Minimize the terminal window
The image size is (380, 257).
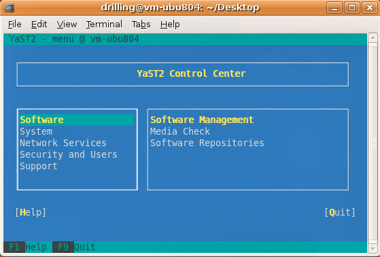tap(334, 7)
